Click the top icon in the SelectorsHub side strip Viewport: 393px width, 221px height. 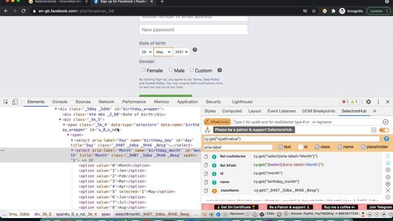click(387, 157)
